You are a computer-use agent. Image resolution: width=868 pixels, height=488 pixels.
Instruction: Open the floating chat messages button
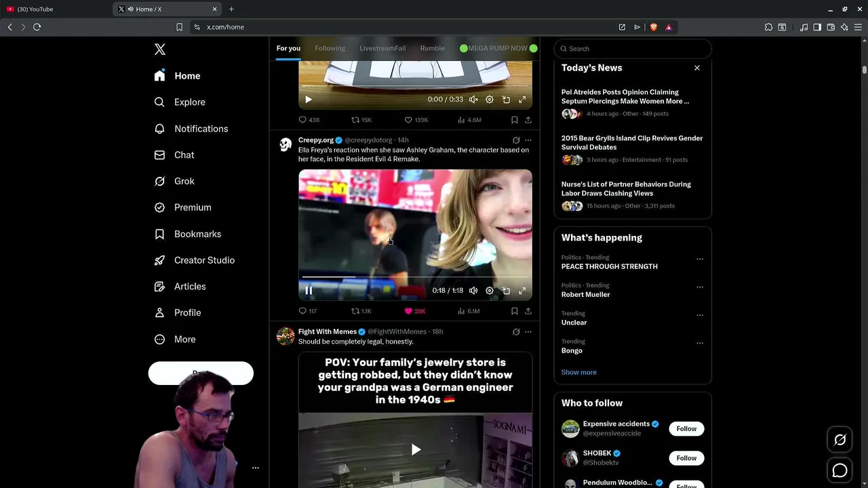(840, 470)
